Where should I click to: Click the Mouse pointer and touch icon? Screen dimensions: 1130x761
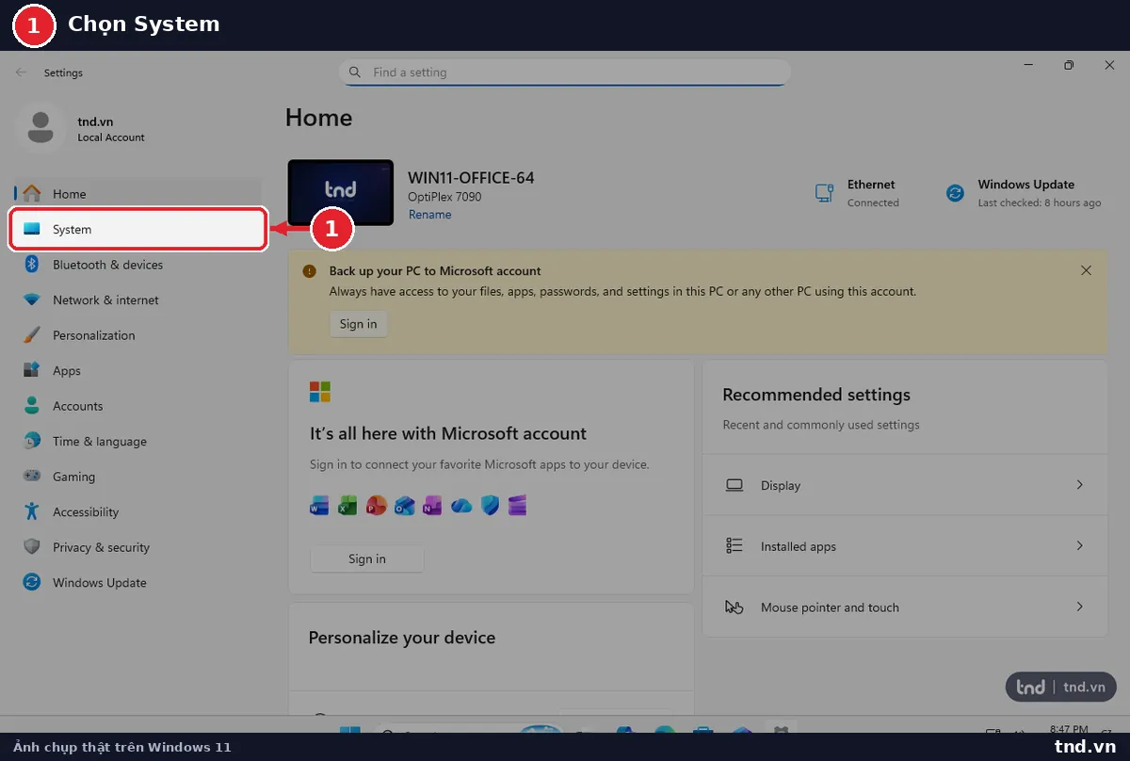(x=734, y=607)
